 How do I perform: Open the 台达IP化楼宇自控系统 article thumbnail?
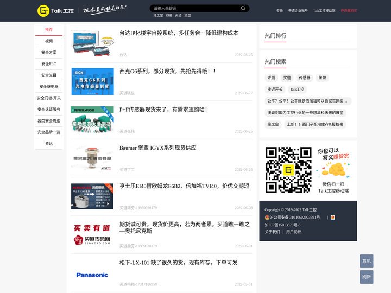point(92,43)
